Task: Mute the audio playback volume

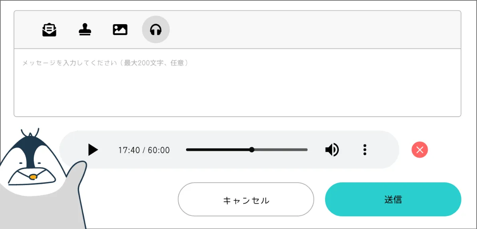Action: point(332,150)
